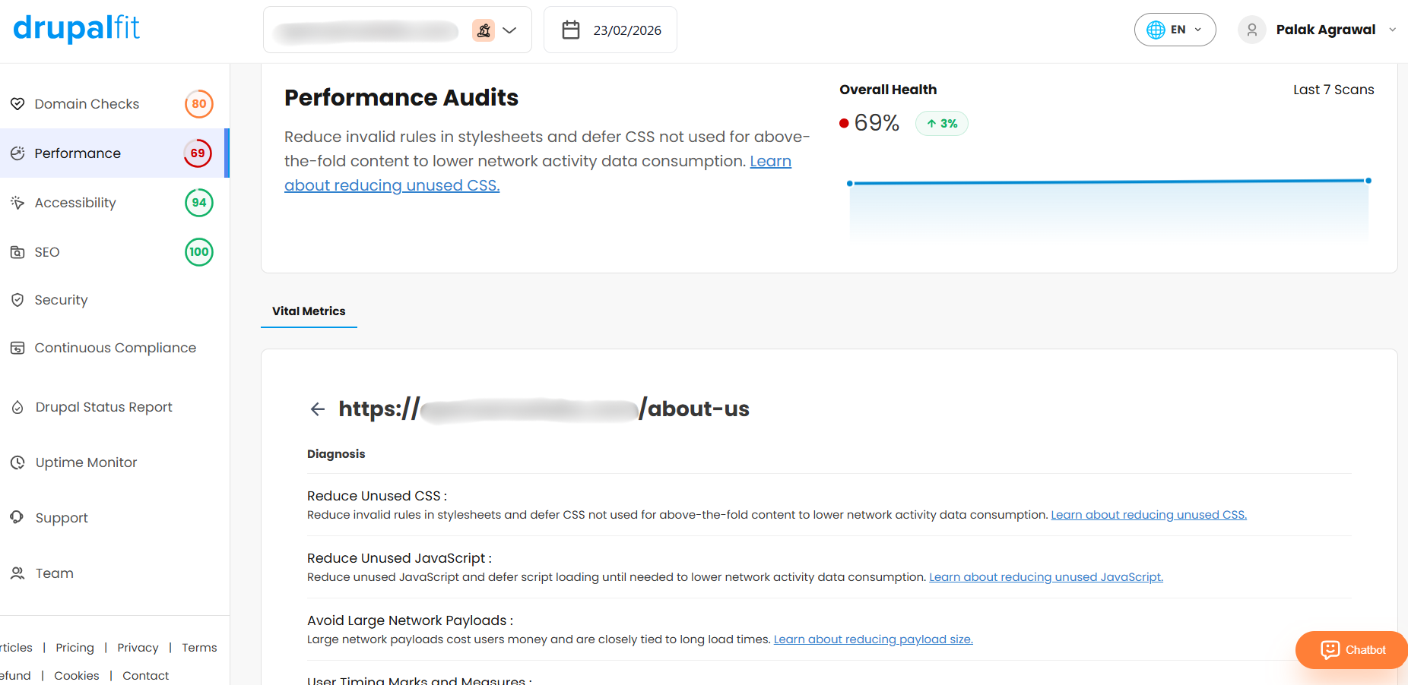The width and height of the screenshot is (1408, 685).
Task: Open Drupal Status Report
Action: [x=103, y=407]
